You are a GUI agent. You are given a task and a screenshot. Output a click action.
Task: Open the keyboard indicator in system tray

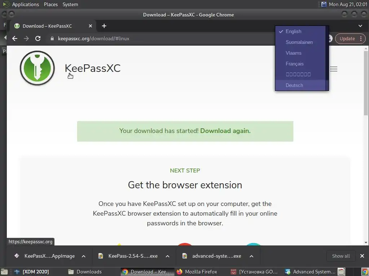tap(324, 4)
